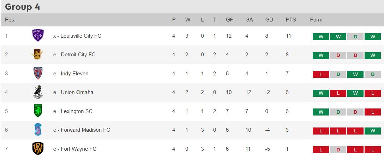Select the Form column header
384x162 pixels.
point(316,20)
